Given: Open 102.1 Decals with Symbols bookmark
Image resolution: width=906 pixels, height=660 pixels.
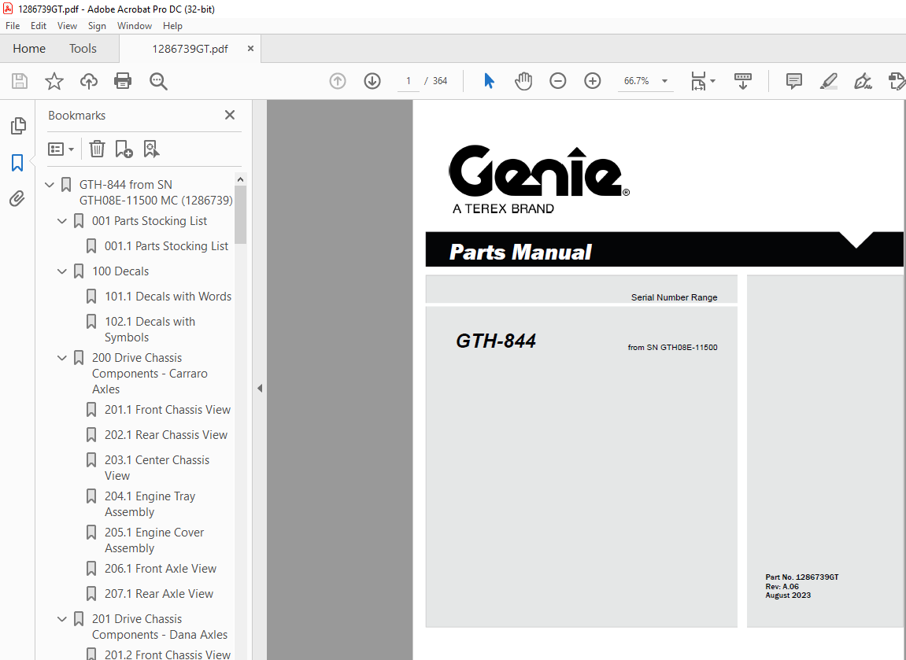Looking at the screenshot, I should pyautogui.click(x=150, y=329).
